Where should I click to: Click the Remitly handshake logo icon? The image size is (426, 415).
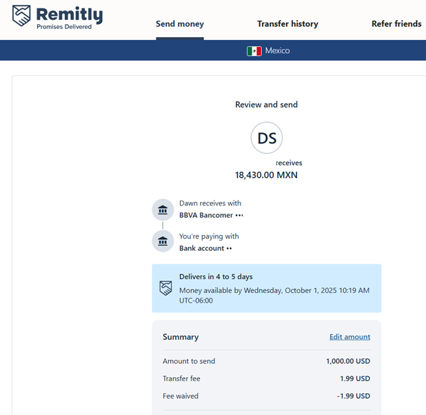[x=22, y=17]
